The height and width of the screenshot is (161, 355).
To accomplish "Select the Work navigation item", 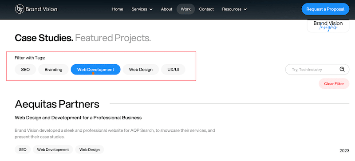I will 185,9.
